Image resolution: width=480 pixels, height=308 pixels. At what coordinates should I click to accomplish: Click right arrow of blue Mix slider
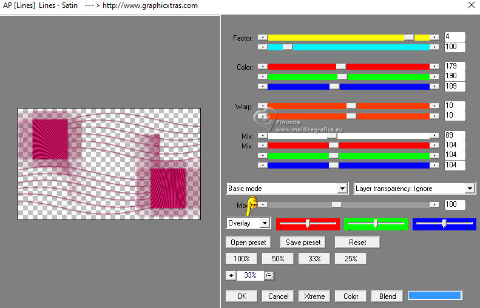434,166
